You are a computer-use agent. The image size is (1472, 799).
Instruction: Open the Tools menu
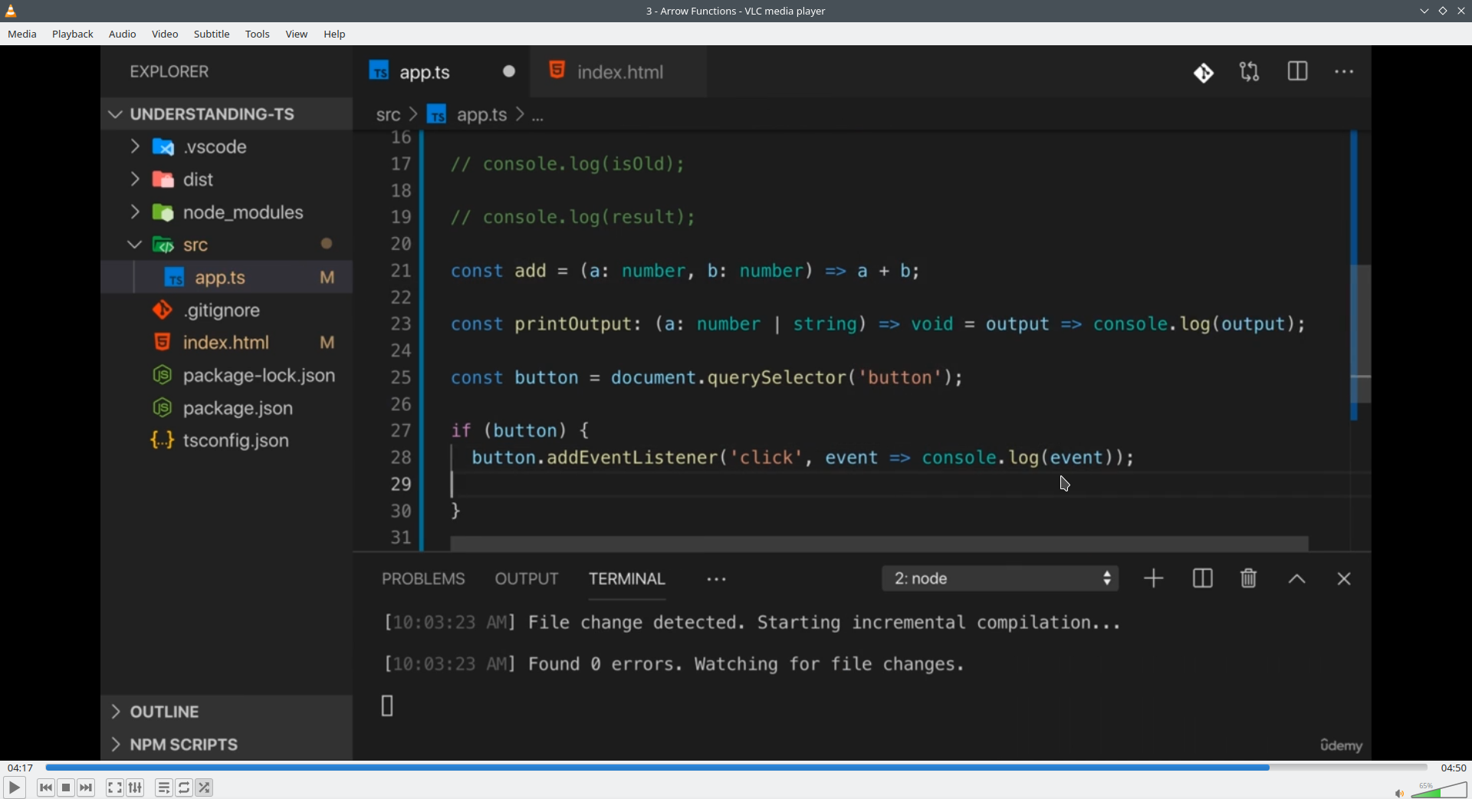[258, 35]
